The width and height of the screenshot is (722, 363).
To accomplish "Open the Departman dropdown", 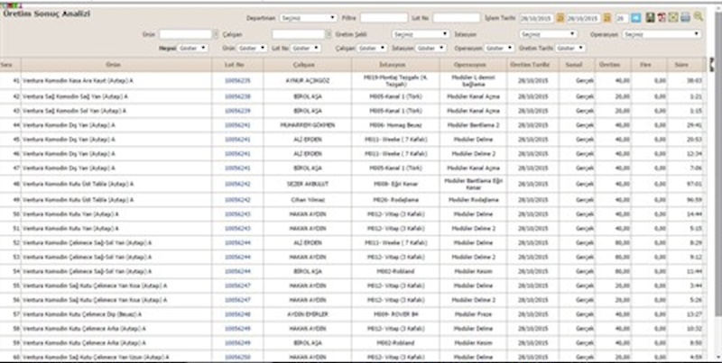I will pyautogui.click(x=308, y=18).
